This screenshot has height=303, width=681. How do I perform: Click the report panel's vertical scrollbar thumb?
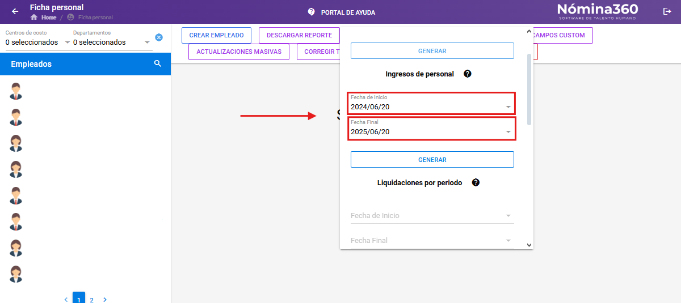point(529,89)
